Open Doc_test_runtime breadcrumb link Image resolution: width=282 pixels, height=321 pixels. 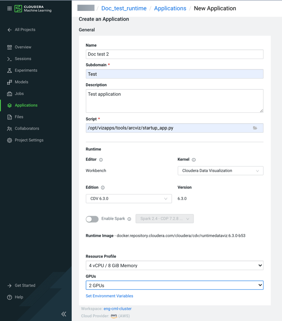pyautogui.click(x=124, y=8)
